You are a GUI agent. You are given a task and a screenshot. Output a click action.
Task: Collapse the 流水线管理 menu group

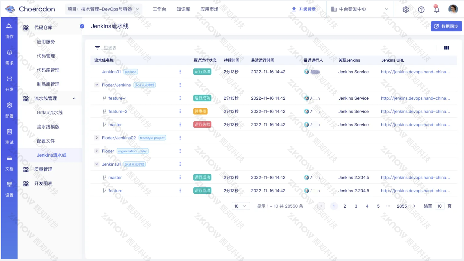pyautogui.click(x=74, y=98)
